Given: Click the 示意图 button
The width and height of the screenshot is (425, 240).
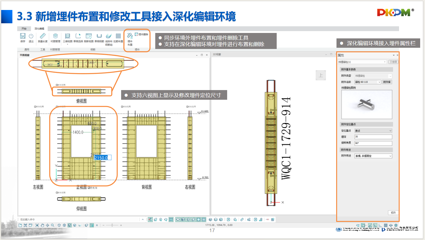Looking at the screenshot, I should click(x=393, y=62).
